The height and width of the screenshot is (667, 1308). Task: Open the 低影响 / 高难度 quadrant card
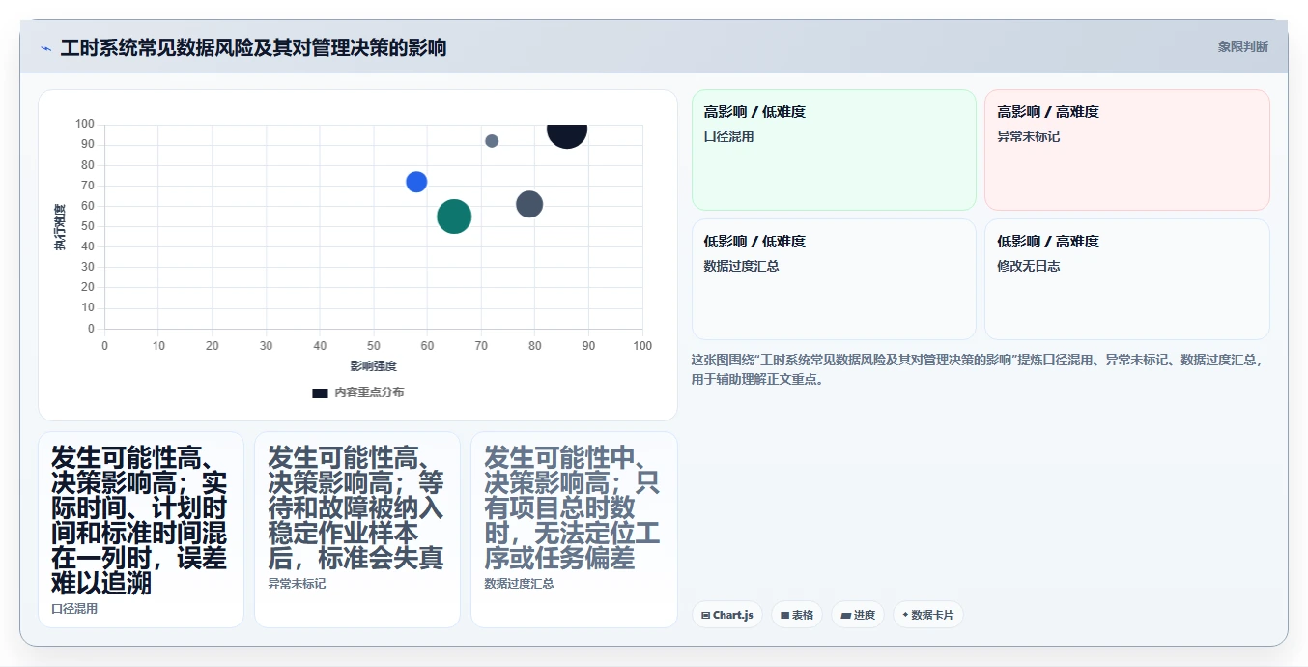click(x=1126, y=279)
